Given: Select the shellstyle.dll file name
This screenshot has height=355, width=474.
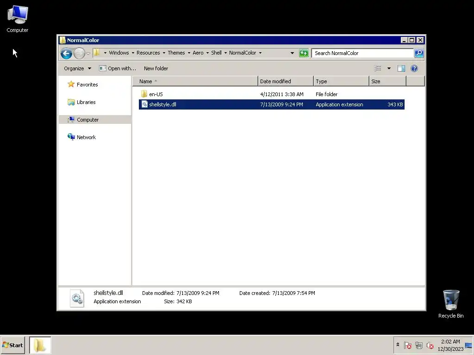Looking at the screenshot, I should 162,104.
